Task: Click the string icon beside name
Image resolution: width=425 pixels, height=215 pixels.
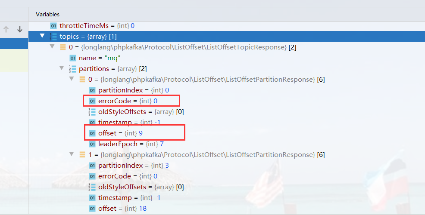Action: tap(73, 58)
